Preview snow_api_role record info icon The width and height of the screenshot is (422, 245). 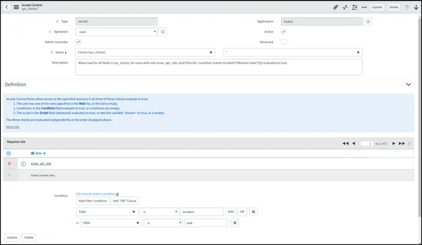23,164
